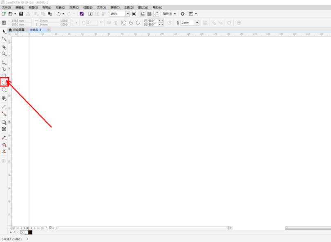Select the Pick tool arrow

[4, 32]
